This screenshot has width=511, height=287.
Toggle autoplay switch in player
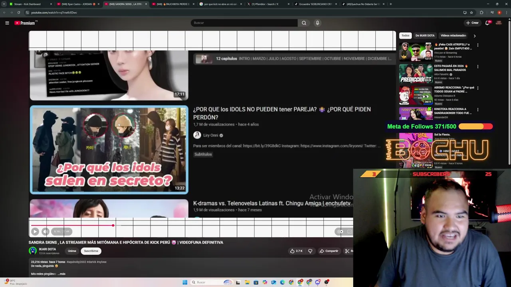point(340,232)
